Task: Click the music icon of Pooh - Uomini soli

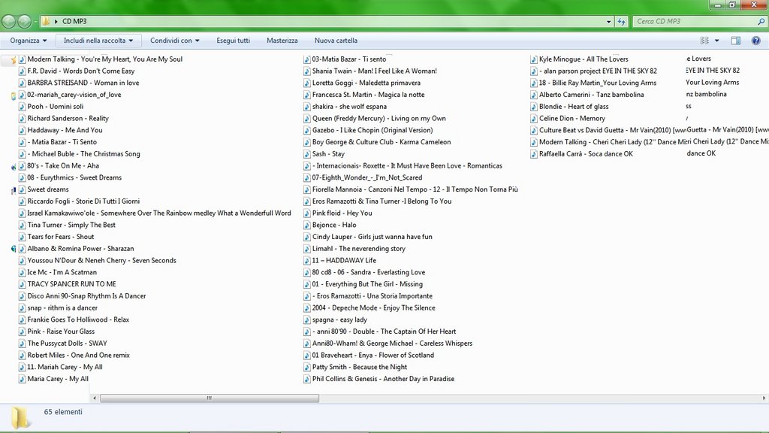Action: click(x=22, y=107)
